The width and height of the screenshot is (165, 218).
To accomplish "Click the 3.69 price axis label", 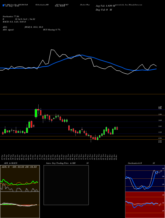I will 160,120.
